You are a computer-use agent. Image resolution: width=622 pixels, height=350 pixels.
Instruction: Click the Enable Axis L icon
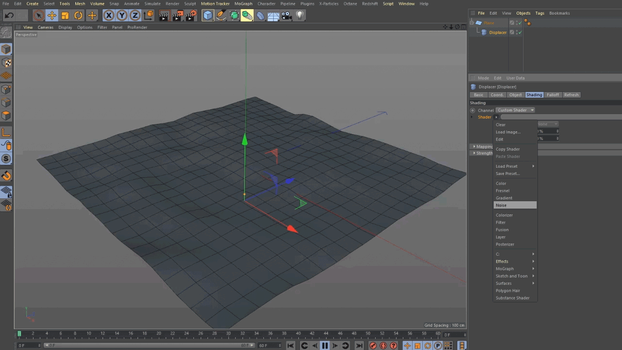pyautogui.click(x=6, y=132)
